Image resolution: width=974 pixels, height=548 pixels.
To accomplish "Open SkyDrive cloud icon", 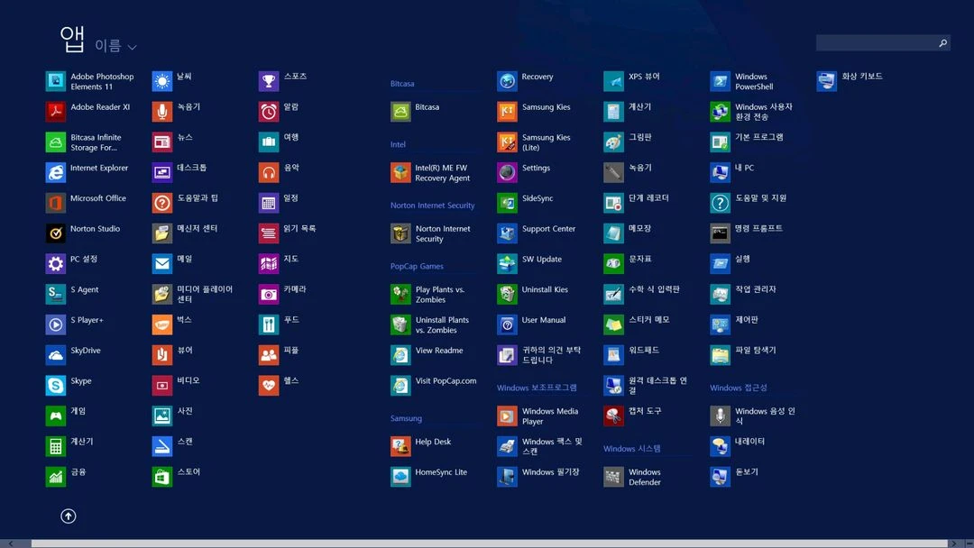I will tap(55, 355).
